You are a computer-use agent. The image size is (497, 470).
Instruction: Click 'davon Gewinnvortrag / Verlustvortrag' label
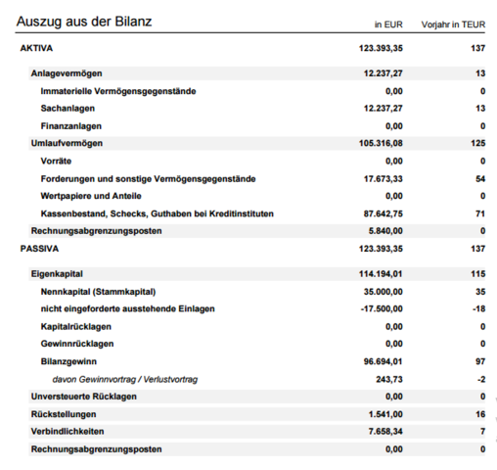125,380
